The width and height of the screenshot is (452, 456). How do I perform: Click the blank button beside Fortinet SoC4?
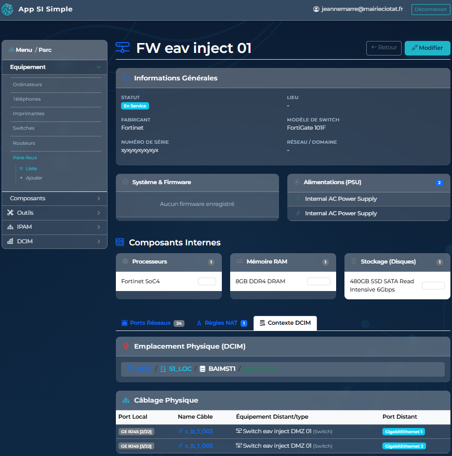(207, 282)
